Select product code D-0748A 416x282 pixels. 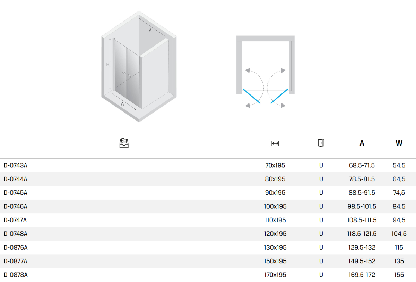pyautogui.click(x=16, y=234)
